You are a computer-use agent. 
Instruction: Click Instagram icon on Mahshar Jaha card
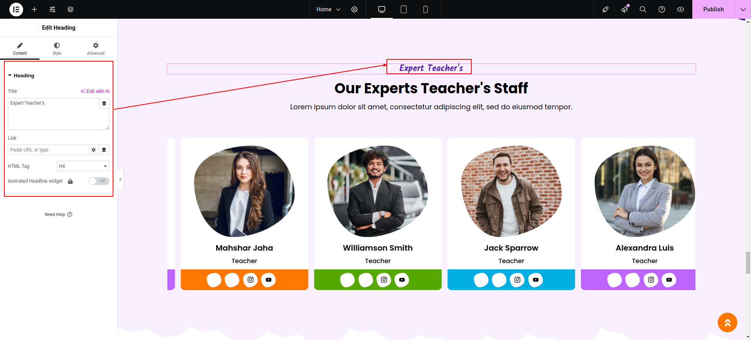pos(251,280)
